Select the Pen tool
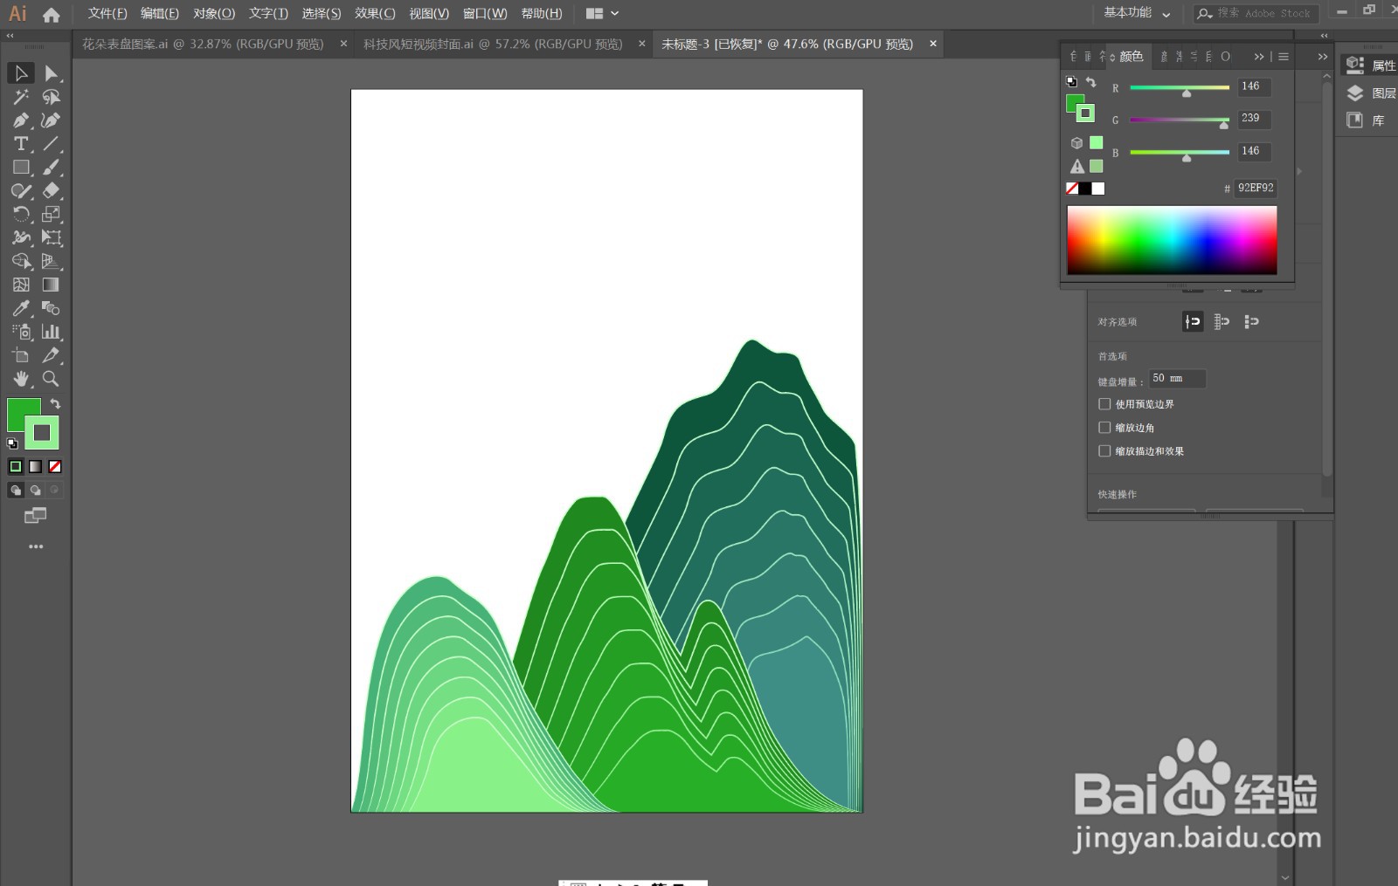Image resolution: width=1398 pixels, height=886 pixels. click(21, 120)
